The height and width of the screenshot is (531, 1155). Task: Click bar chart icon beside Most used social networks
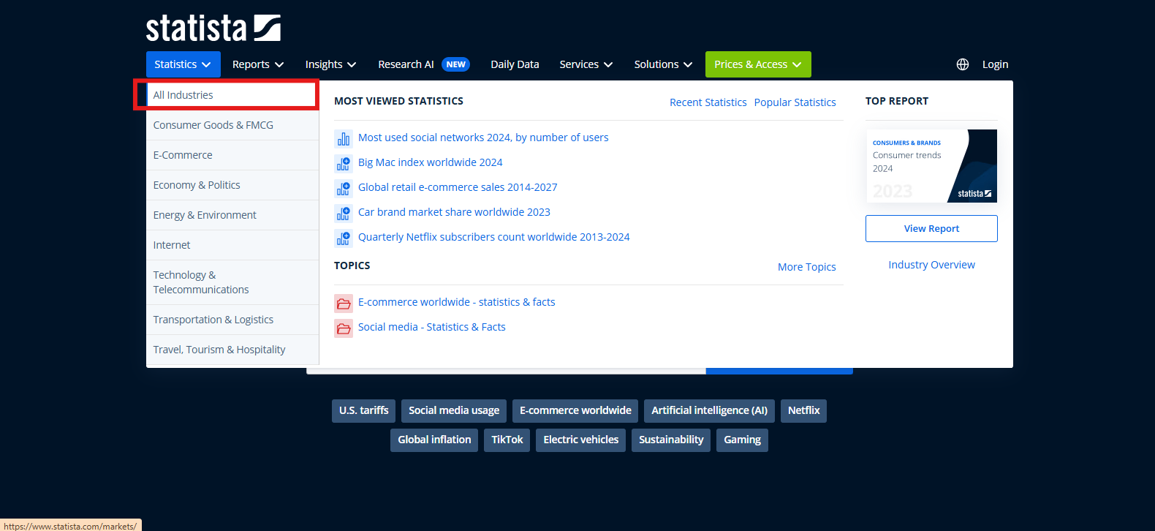(x=343, y=138)
